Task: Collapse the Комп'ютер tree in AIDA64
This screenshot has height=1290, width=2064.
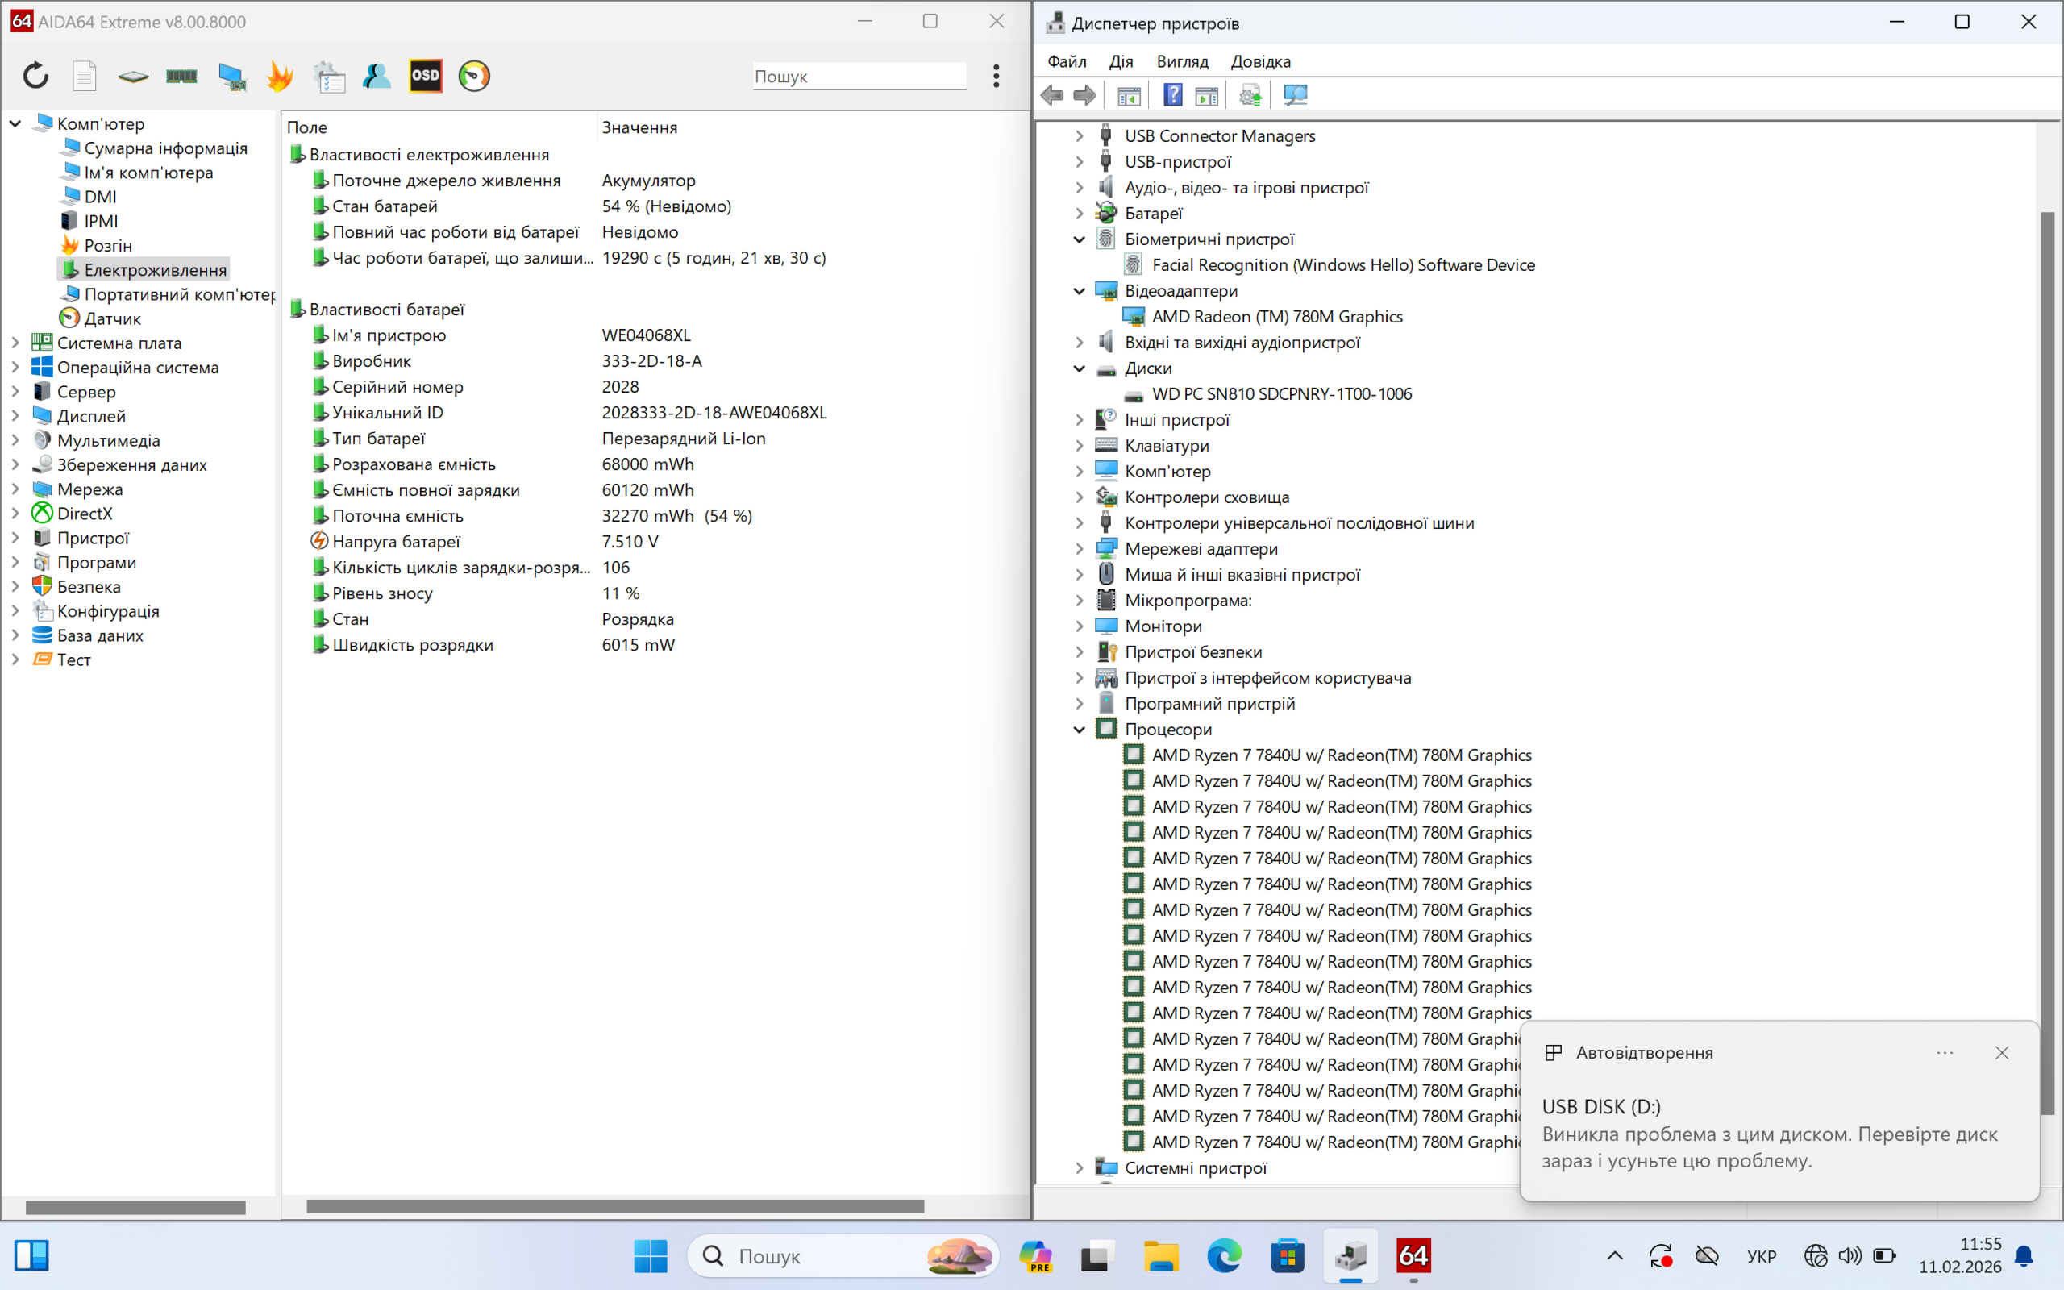Action: click(15, 123)
